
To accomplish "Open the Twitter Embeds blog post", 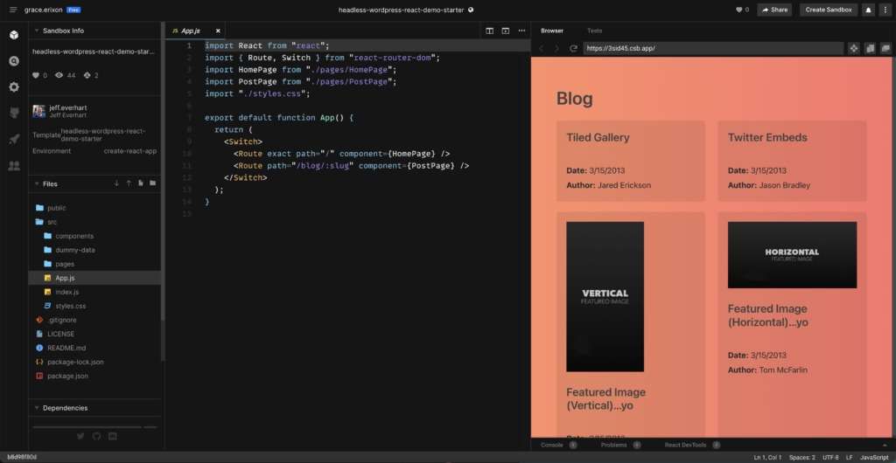I will (767, 137).
